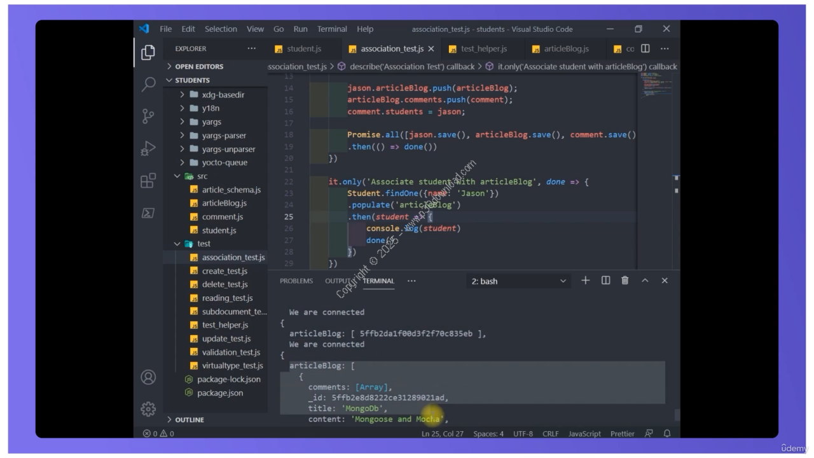The height and width of the screenshot is (458, 814).
Task: Open package-lock.json in explorer
Action: point(228,379)
